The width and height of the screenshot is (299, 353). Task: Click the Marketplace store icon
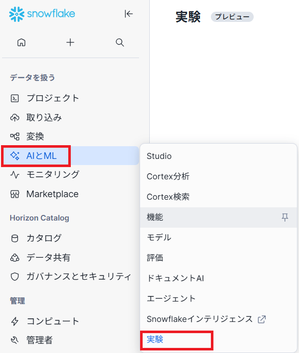click(x=15, y=194)
